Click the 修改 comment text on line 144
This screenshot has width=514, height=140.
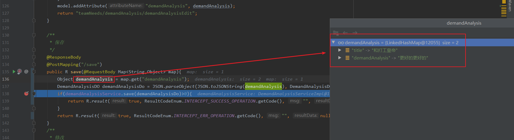pyautogui.click(x=60, y=137)
